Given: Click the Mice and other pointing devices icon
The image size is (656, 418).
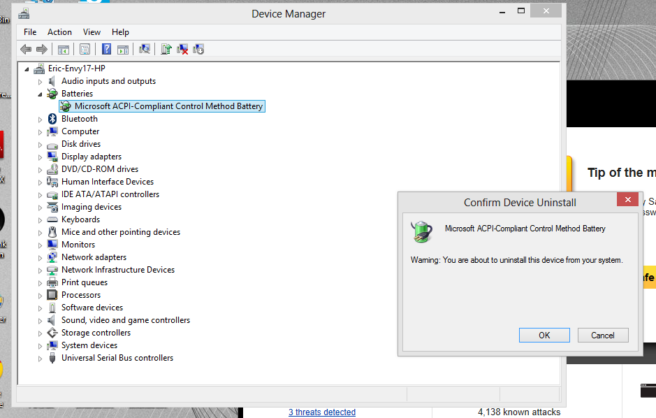Looking at the screenshot, I should 52,232.
